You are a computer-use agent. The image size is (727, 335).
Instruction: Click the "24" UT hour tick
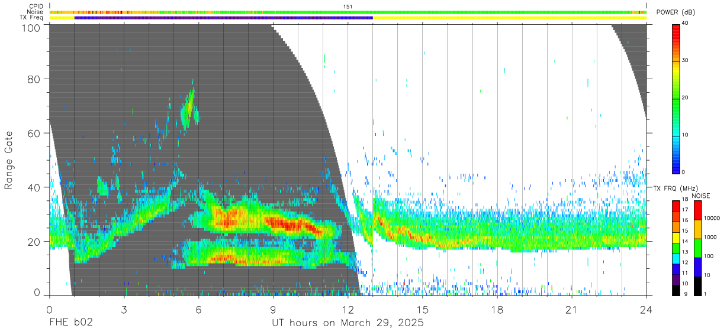coord(646,310)
